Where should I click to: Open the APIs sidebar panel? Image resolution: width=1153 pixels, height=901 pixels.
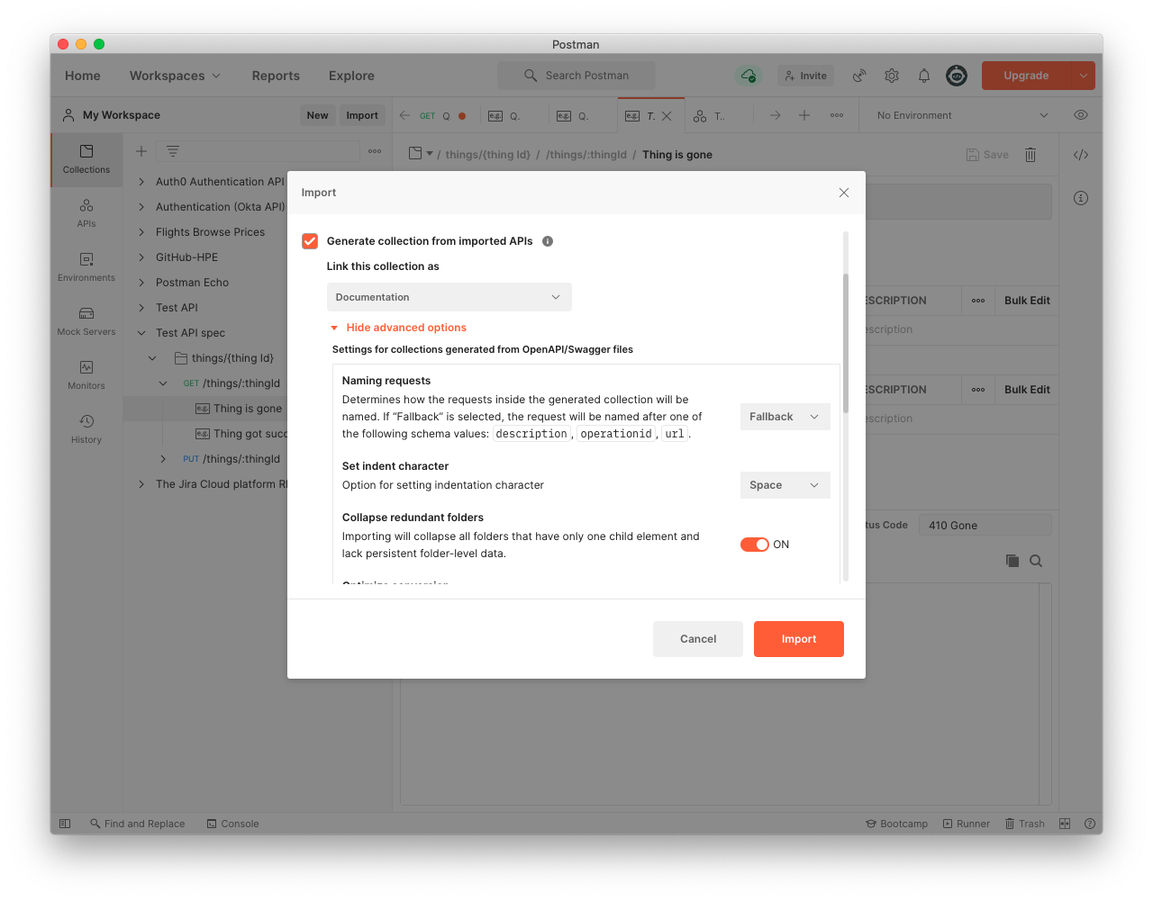tap(86, 214)
